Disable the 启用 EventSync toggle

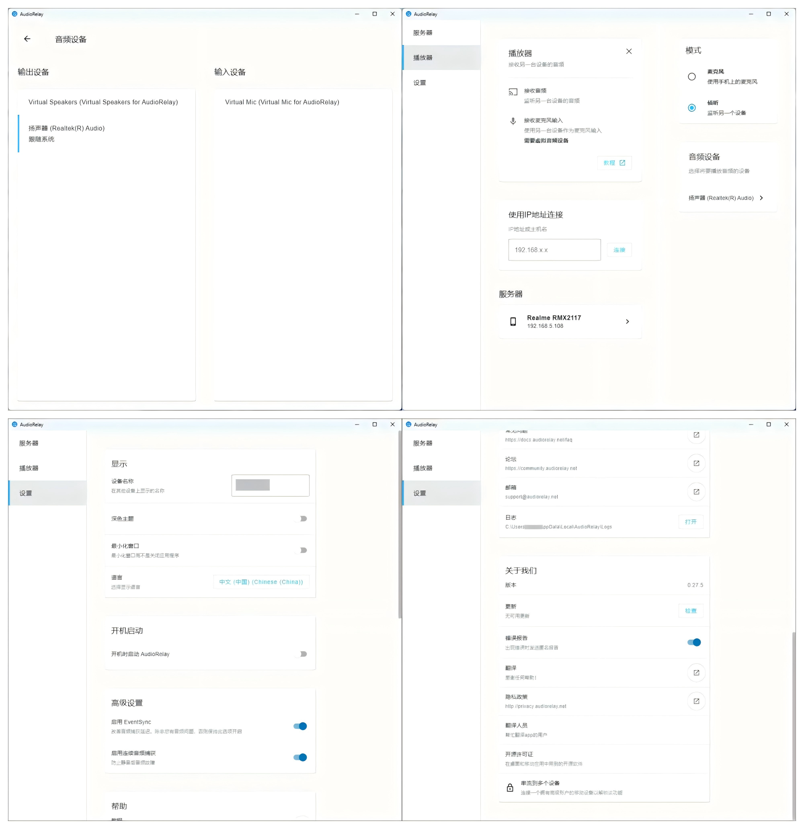pyautogui.click(x=300, y=726)
